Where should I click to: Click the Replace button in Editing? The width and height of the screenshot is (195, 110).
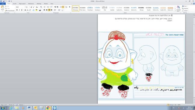click(x=185, y=8)
